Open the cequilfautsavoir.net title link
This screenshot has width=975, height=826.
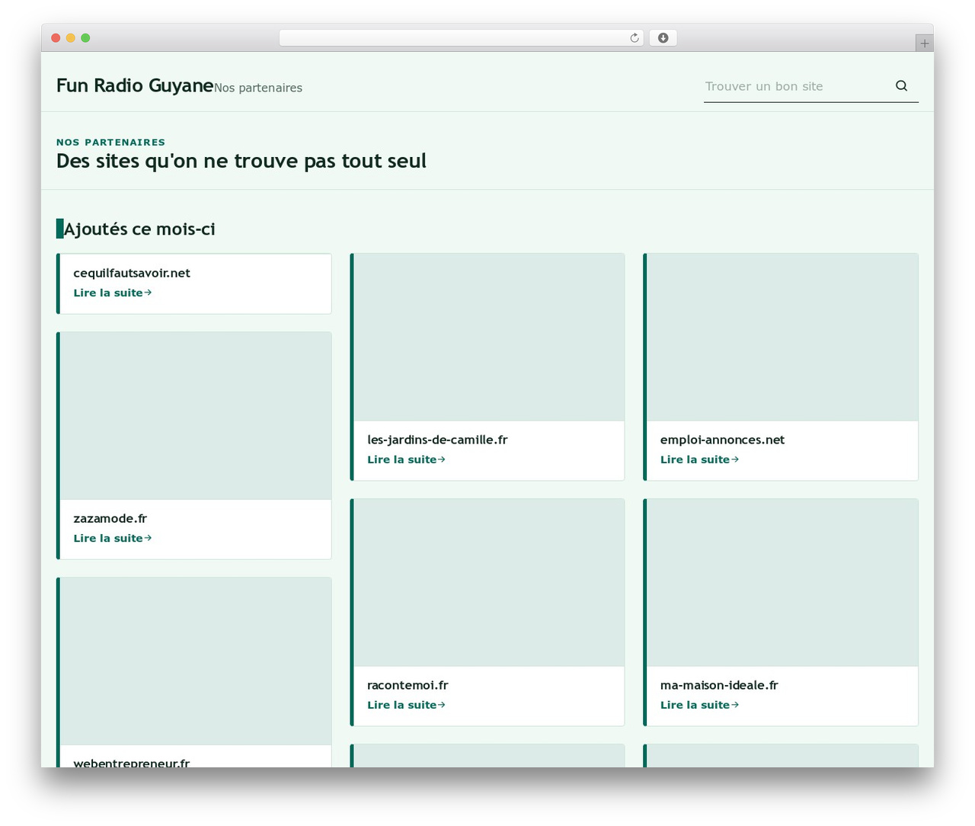[x=132, y=273]
